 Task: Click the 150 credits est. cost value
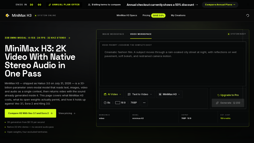click(225, 118)
